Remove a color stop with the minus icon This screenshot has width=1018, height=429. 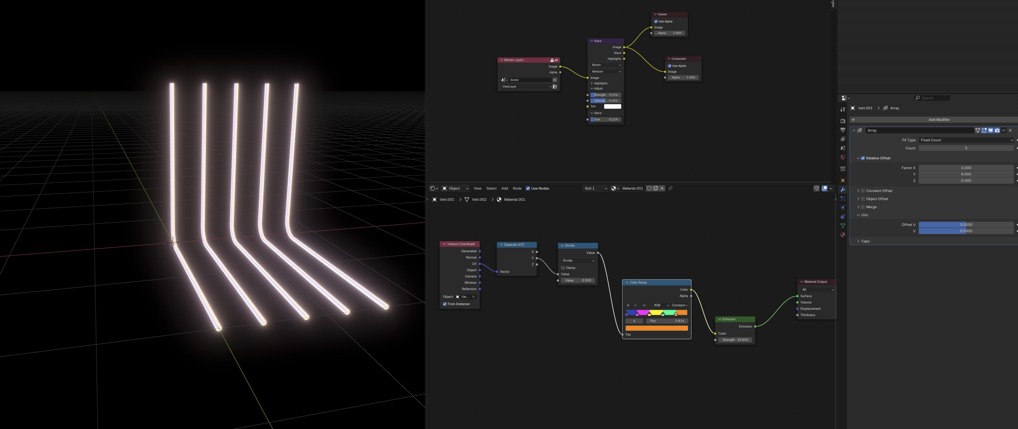(x=635, y=305)
